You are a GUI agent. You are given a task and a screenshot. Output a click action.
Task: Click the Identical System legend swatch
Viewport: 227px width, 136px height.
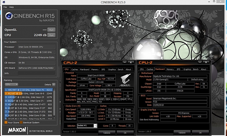[x=21, y=122]
